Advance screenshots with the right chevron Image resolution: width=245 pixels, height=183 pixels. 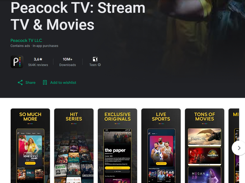pyautogui.click(x=239, y=148)
